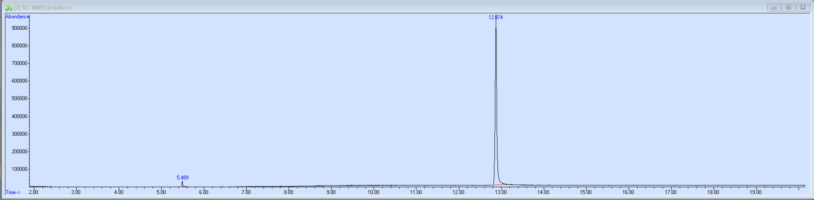The width and height of the screenshot is (814, 200).
Task: Click the TIC window title icon
Action: point(8,7)
